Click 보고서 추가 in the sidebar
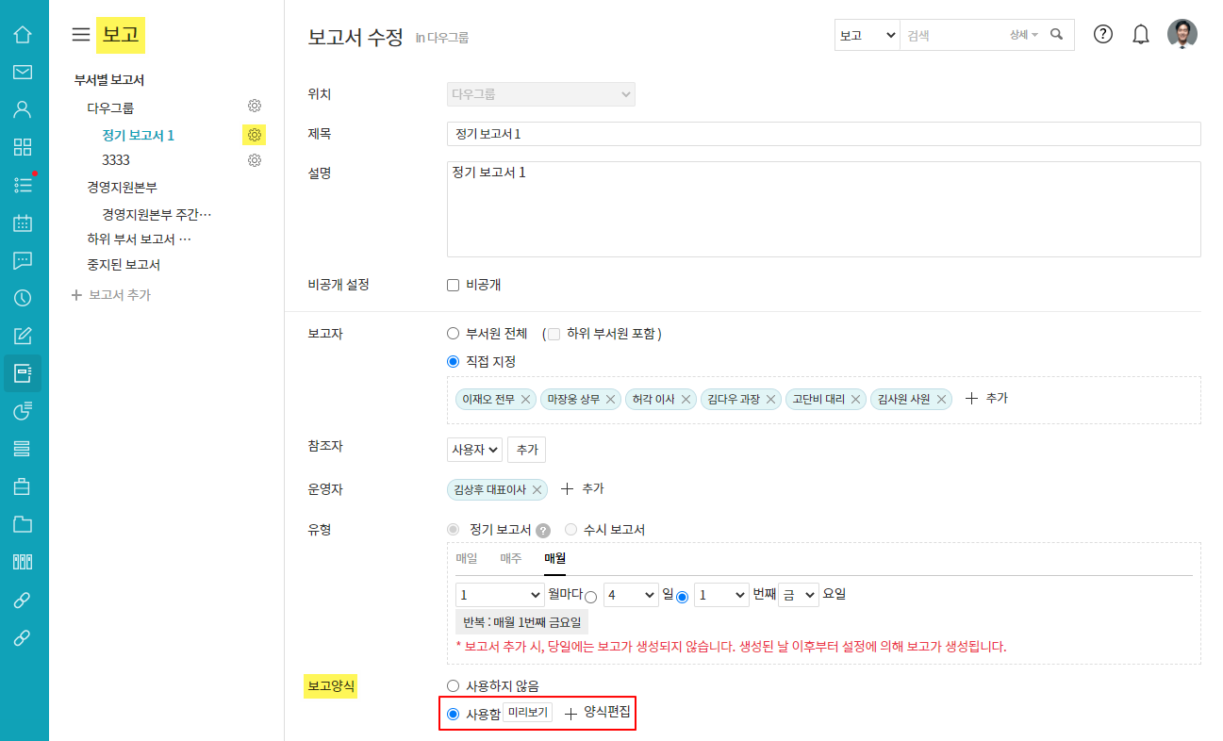Image resolution: width=1223 pixels, height=741 pixels. tap(111, 295)
